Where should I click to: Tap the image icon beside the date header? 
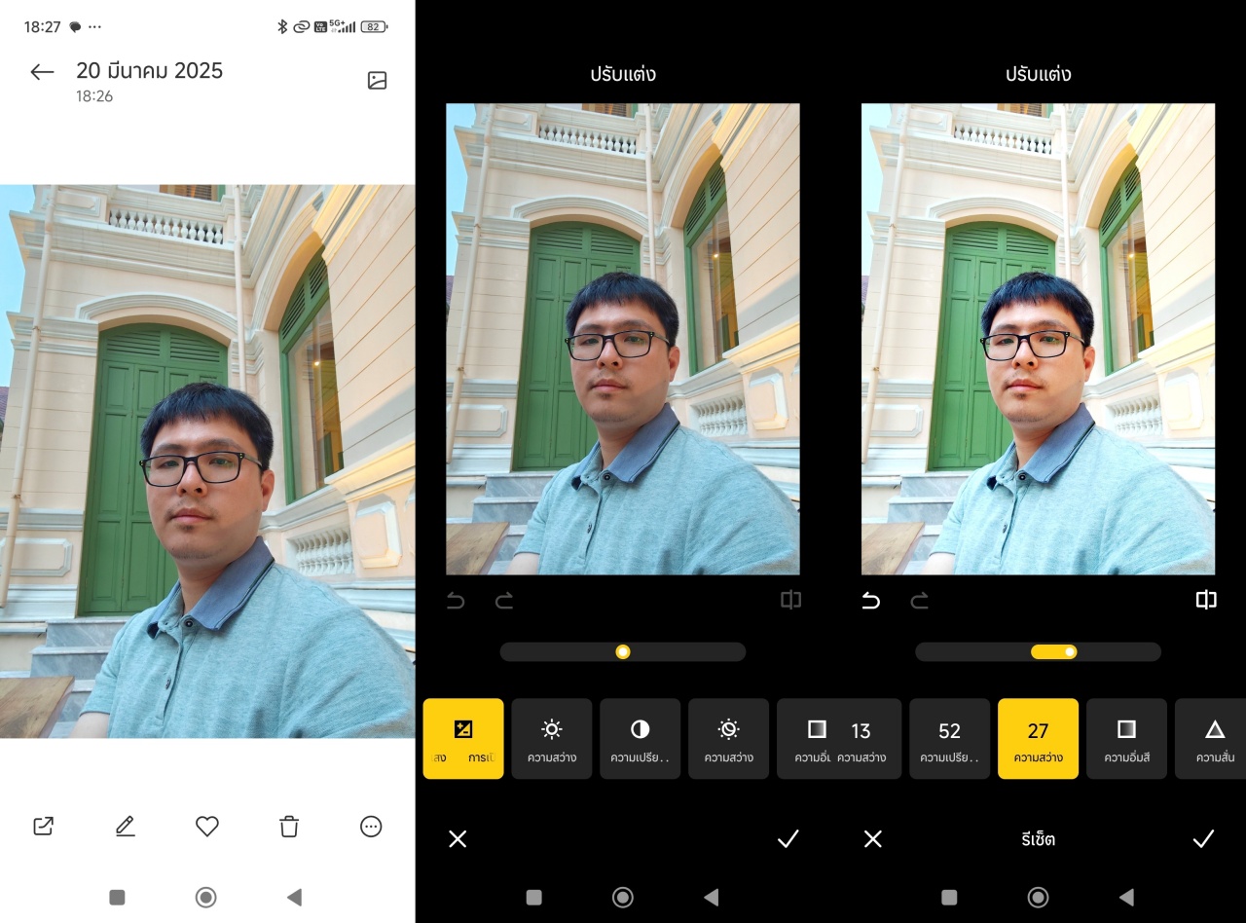[x=377, y=81]
